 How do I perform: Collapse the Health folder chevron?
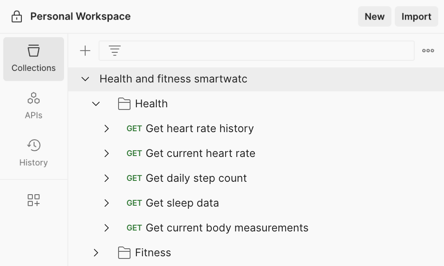[96, 104]
